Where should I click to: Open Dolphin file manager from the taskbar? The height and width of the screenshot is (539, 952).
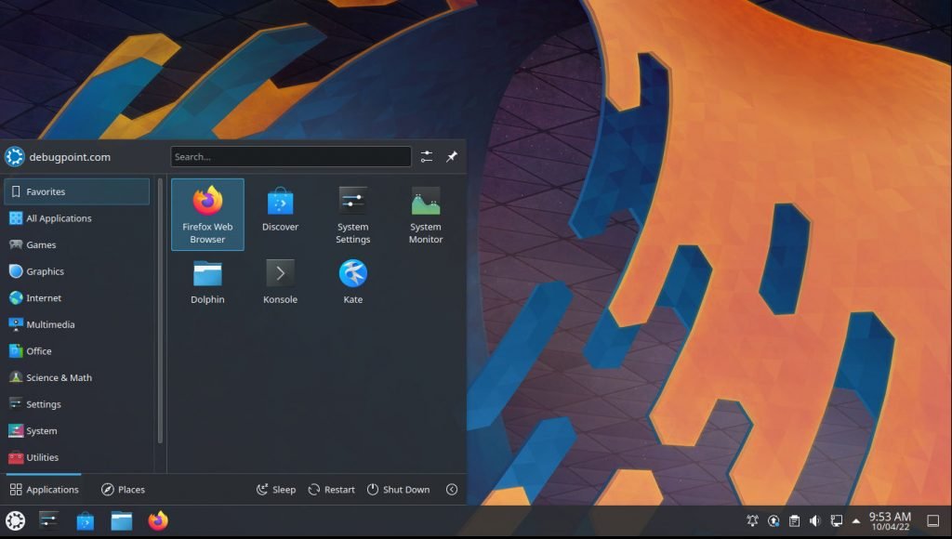122,521
